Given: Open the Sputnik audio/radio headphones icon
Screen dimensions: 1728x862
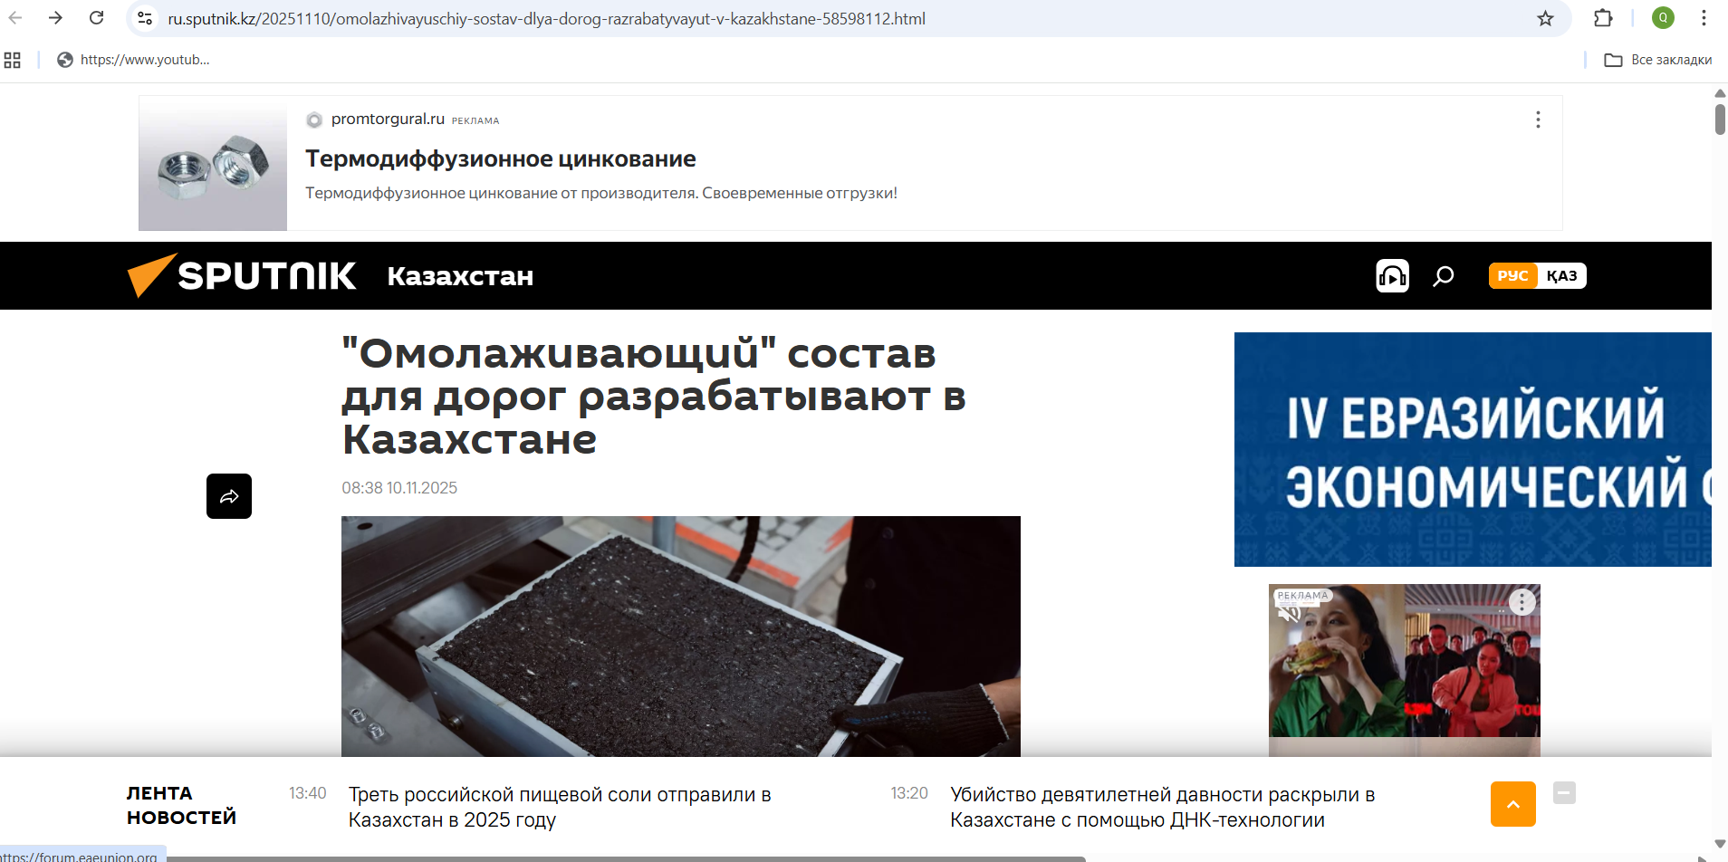Looking at the screenshot, I should [x=1392, y=275].
